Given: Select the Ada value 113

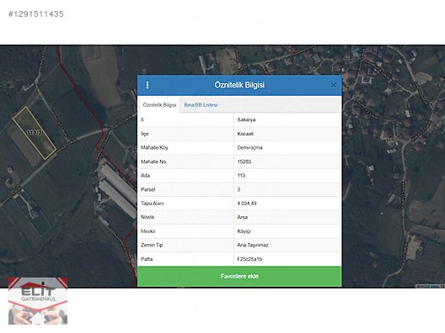Looking at the screenshot, I should click(241, 176).
